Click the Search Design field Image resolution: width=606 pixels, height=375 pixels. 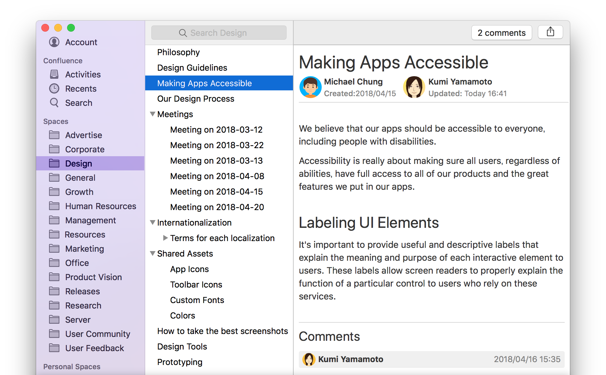(x=219, y=33)
